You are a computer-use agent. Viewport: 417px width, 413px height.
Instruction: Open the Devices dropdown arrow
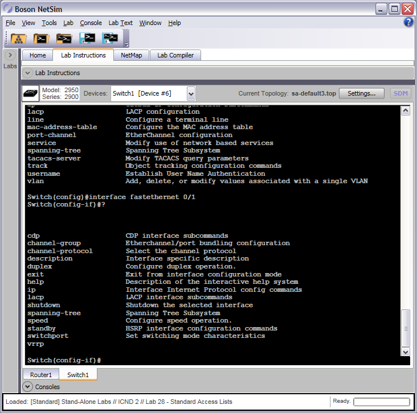pyautogui.click(x=191, y=93)
